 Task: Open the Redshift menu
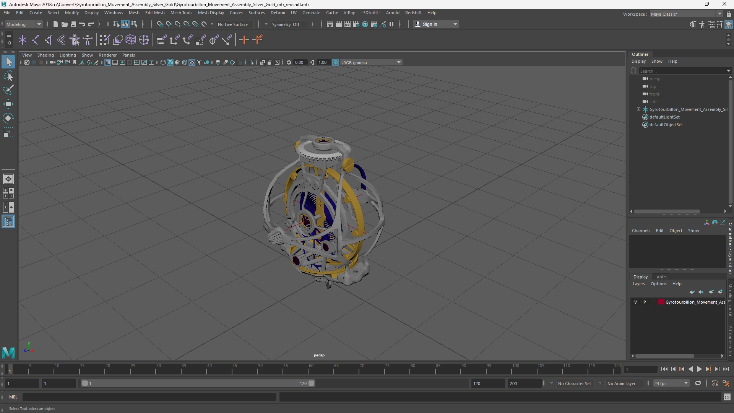(413, 13)
